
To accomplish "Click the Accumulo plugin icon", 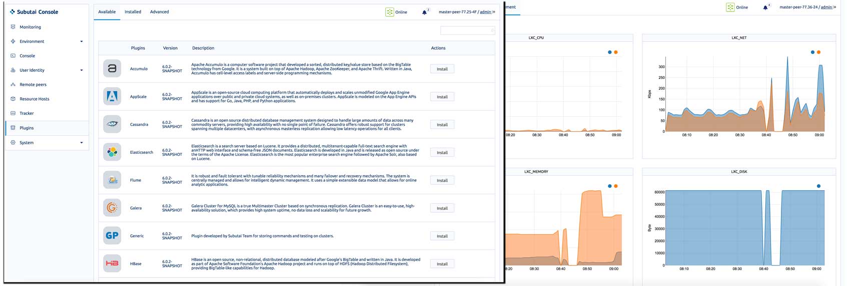I will [x=112, y=68].
